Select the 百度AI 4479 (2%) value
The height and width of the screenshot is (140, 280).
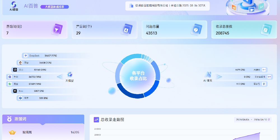click(240, 70)
